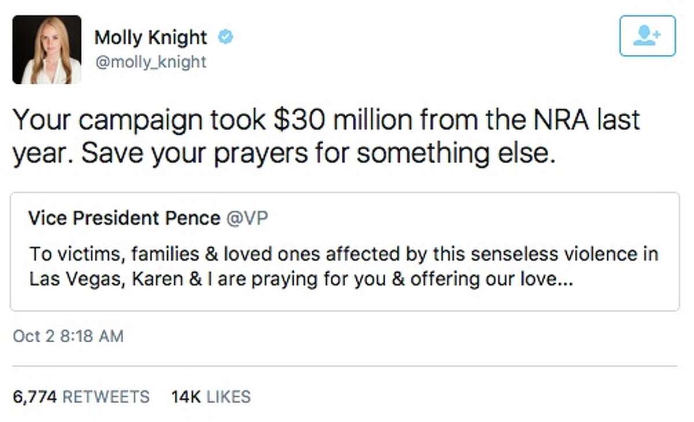This screenshot has height=422, width=694.
Task: Open the @molly_knight handle link
Action: [150, 61]
